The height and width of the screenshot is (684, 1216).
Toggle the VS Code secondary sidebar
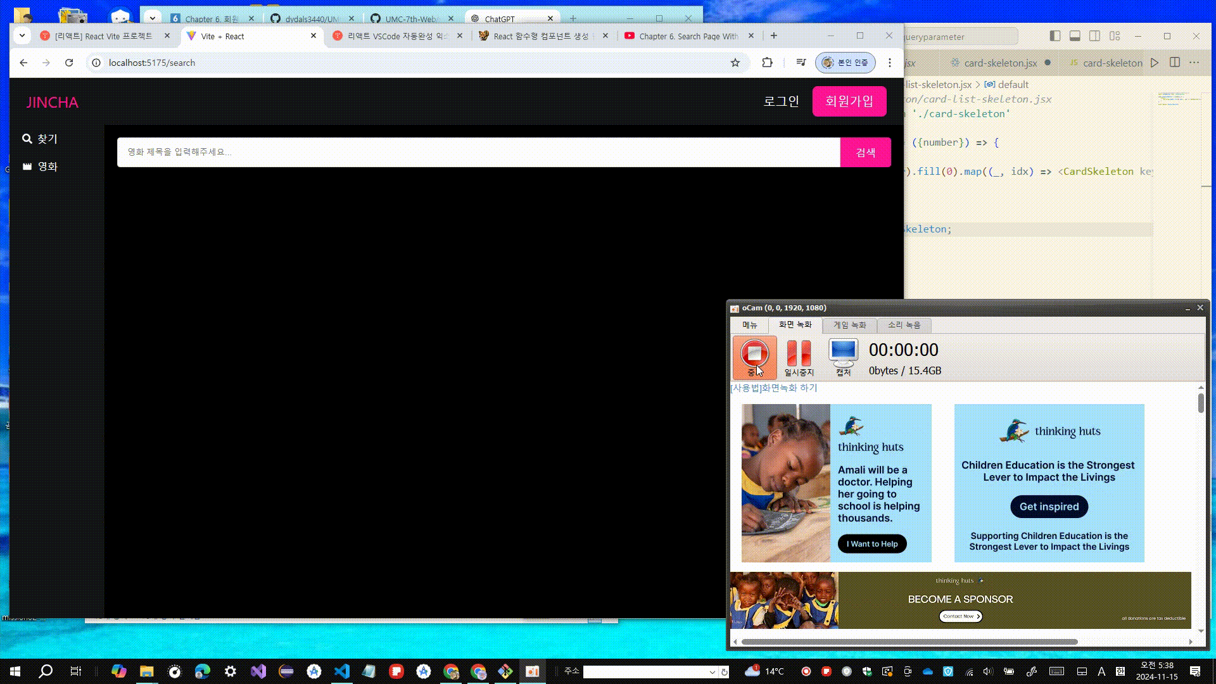coord(1094,36)
